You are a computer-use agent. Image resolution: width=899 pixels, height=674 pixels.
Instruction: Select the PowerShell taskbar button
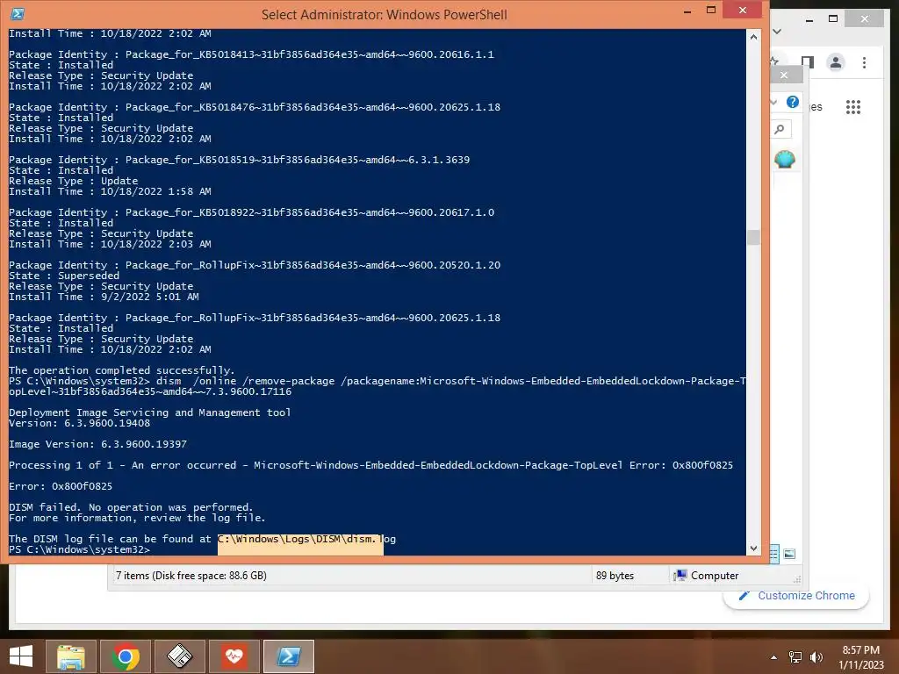point(288,656)
